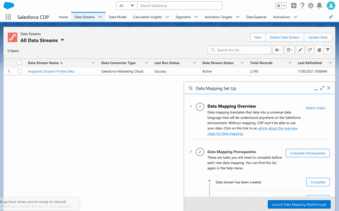Open Data Connector Type column menu
Viewport: 339px width, 211px height.
click(147, 63)
